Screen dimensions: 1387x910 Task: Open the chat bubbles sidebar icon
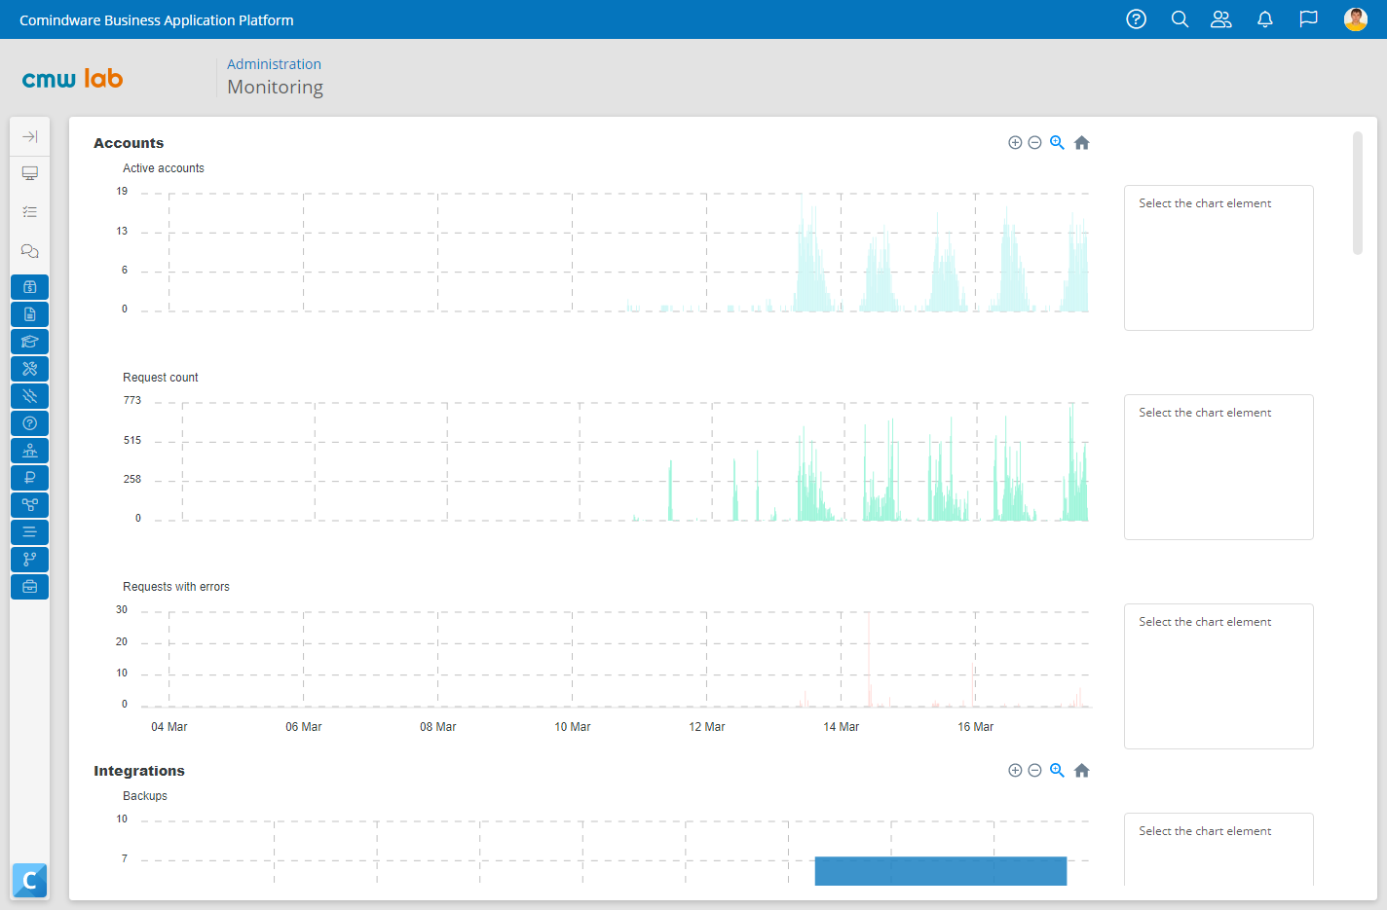[x=30, y=251]
